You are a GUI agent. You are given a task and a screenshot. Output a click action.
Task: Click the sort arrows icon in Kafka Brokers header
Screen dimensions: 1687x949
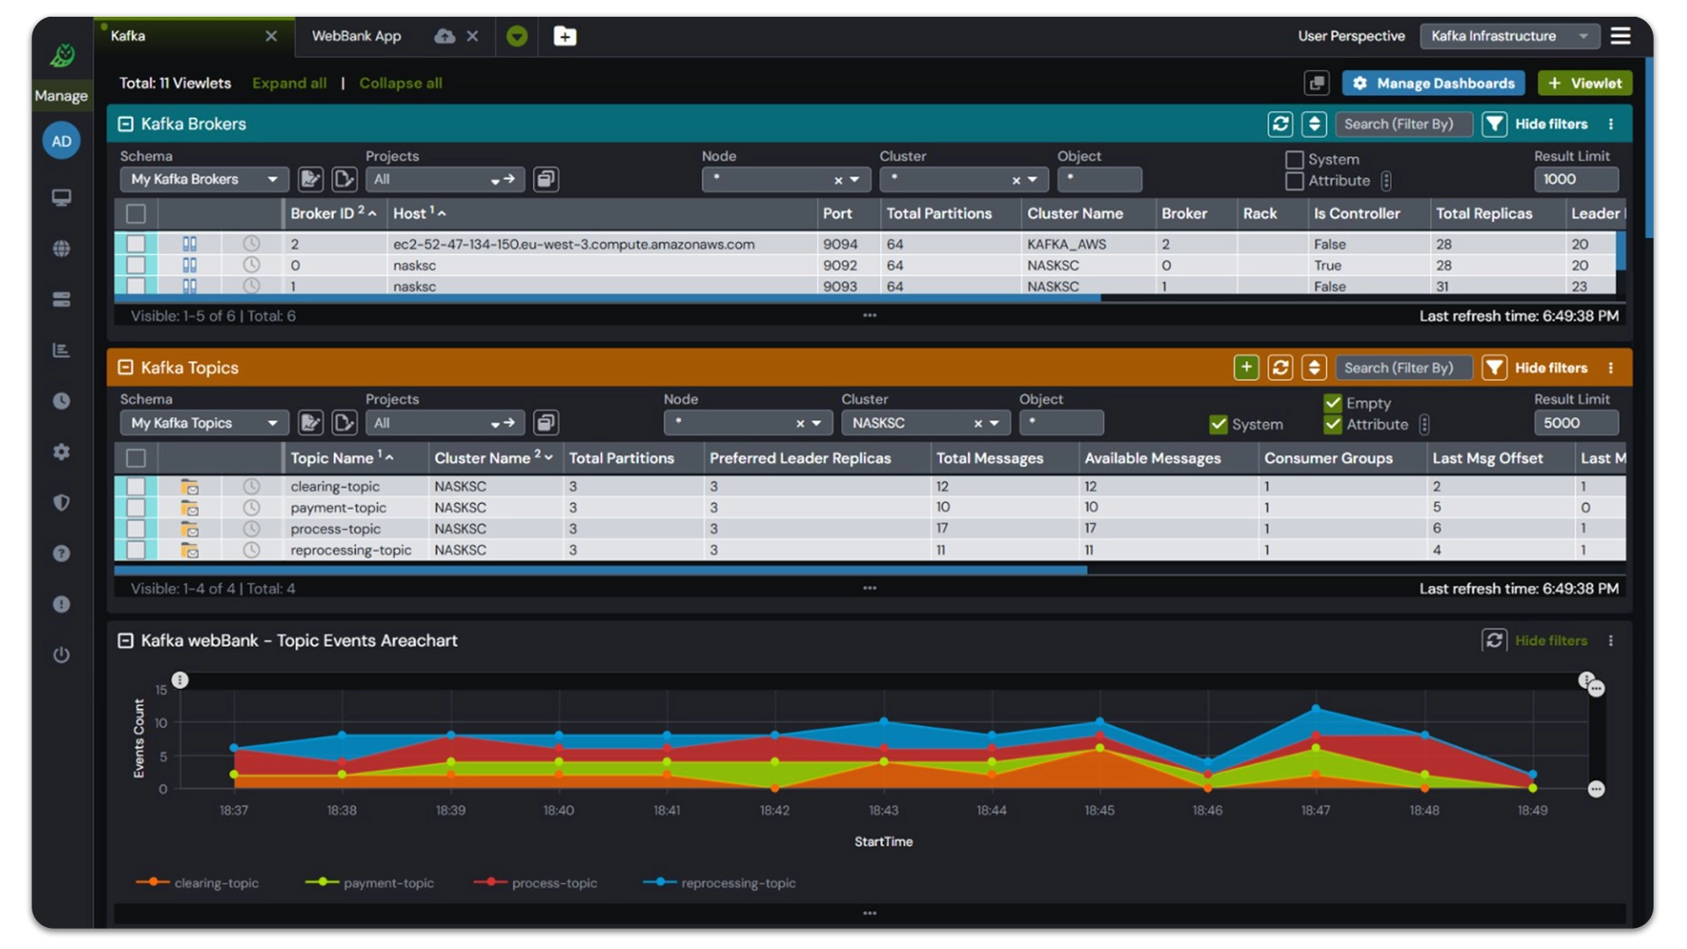click(x=1314, y=124)
